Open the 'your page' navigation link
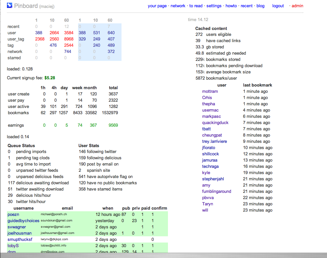This screenshot has height=258, width=327. point(157,6)
